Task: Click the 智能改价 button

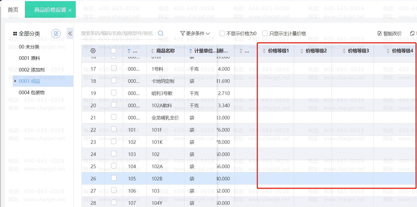Action: pyautogui.click(x=390, y=34)
